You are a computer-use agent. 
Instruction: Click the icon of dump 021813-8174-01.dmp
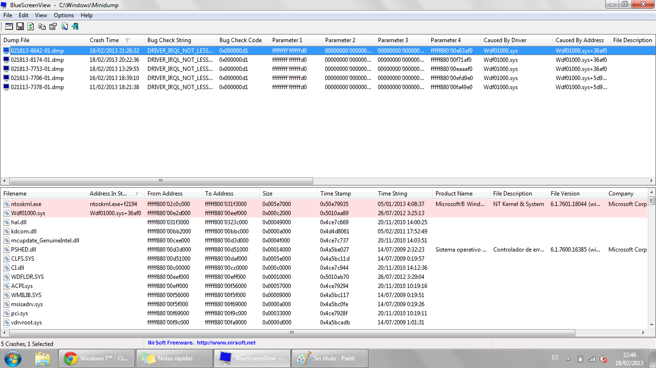tap(6, 60)
